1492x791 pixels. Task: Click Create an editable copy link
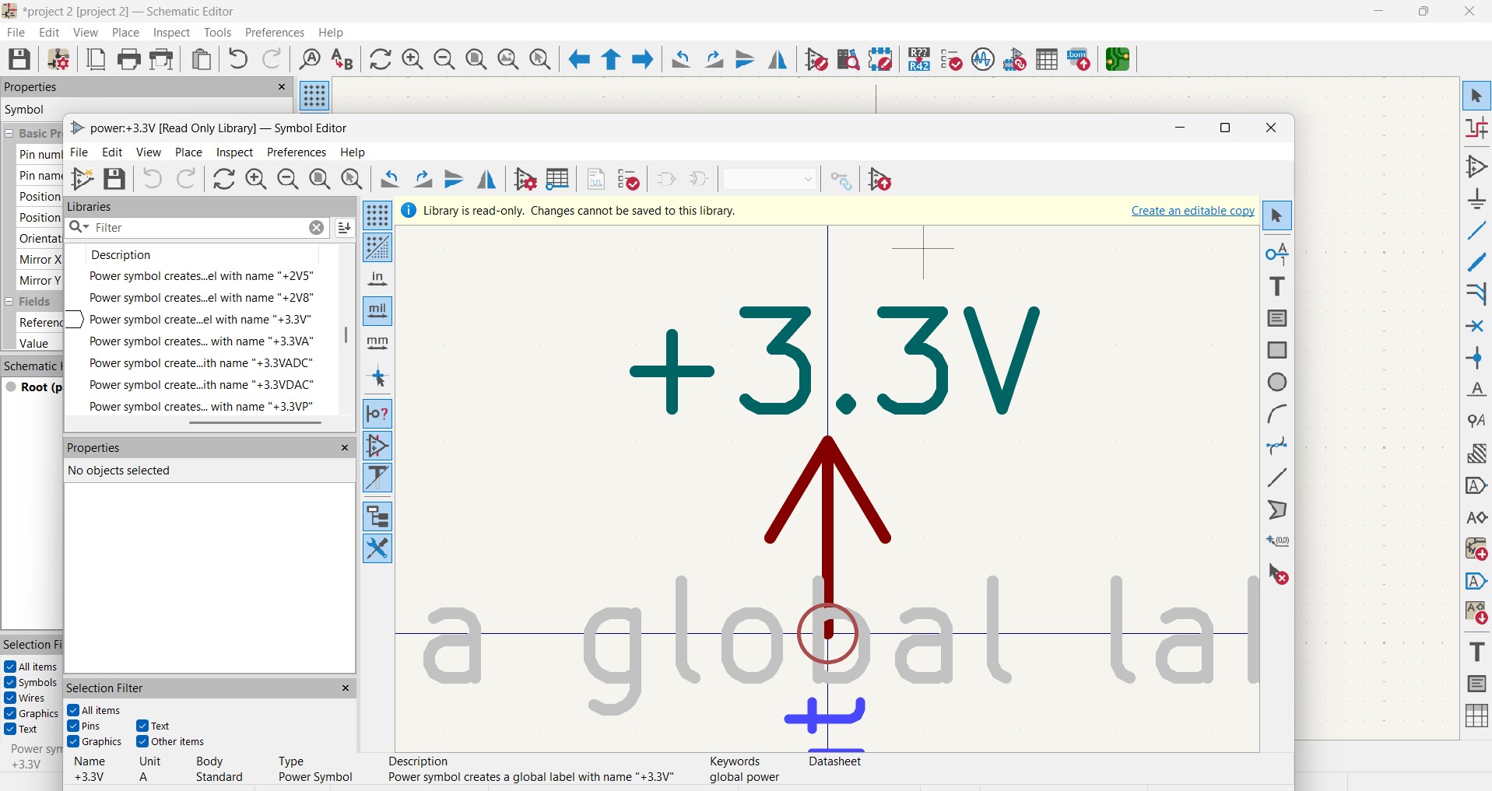1192,211
